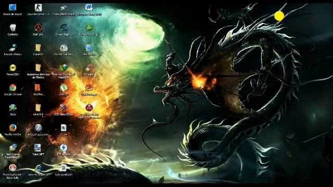
Task: Launch the Counter-Strike 1.6 shortcut
Action: tap(38, 8)
